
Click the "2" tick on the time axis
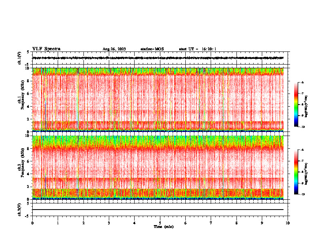click(x=83, y=223)
